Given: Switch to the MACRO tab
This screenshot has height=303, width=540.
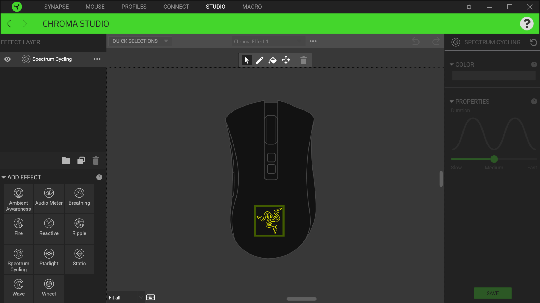Looking at the screenshot, I should coord(252,7).
